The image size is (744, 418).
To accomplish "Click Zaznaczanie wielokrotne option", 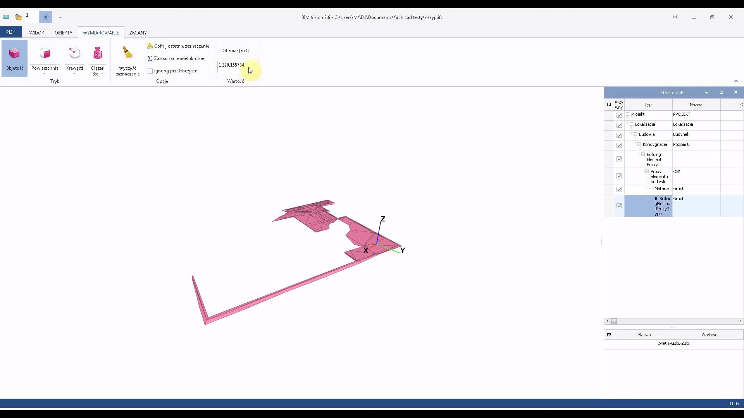I will 176,58.
